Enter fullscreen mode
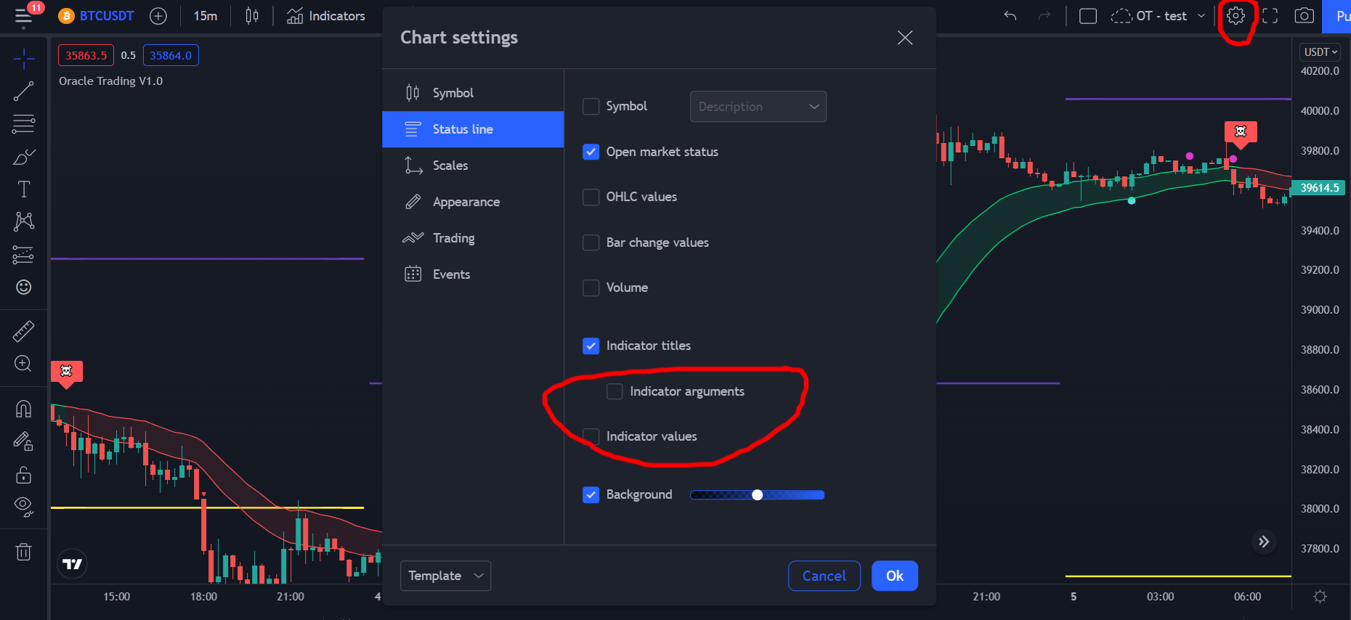The height and width of the screenshot is (620, 1351). pos(1270,16)
